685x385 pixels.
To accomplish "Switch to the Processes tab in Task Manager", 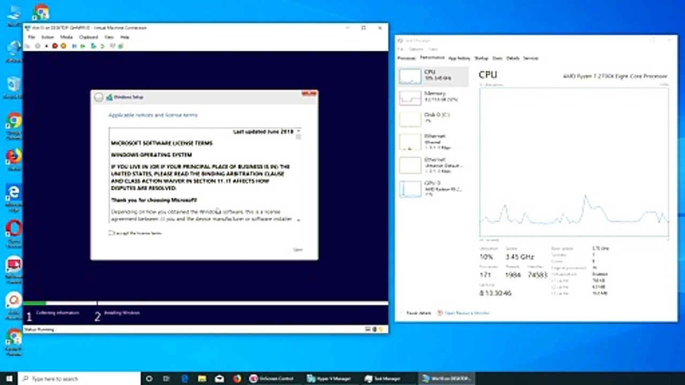I will pos(407,58).
